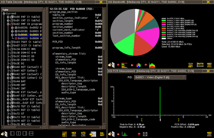214x138 pixels.
Task: Click the red diamond before the area chart icon
Action: (146, 65)
